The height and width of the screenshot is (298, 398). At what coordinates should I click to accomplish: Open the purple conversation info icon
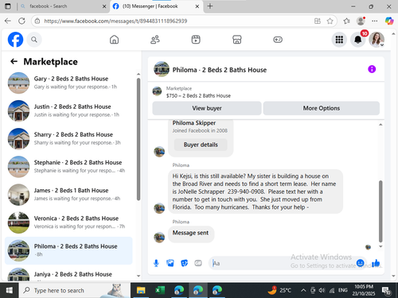point(372,69)
